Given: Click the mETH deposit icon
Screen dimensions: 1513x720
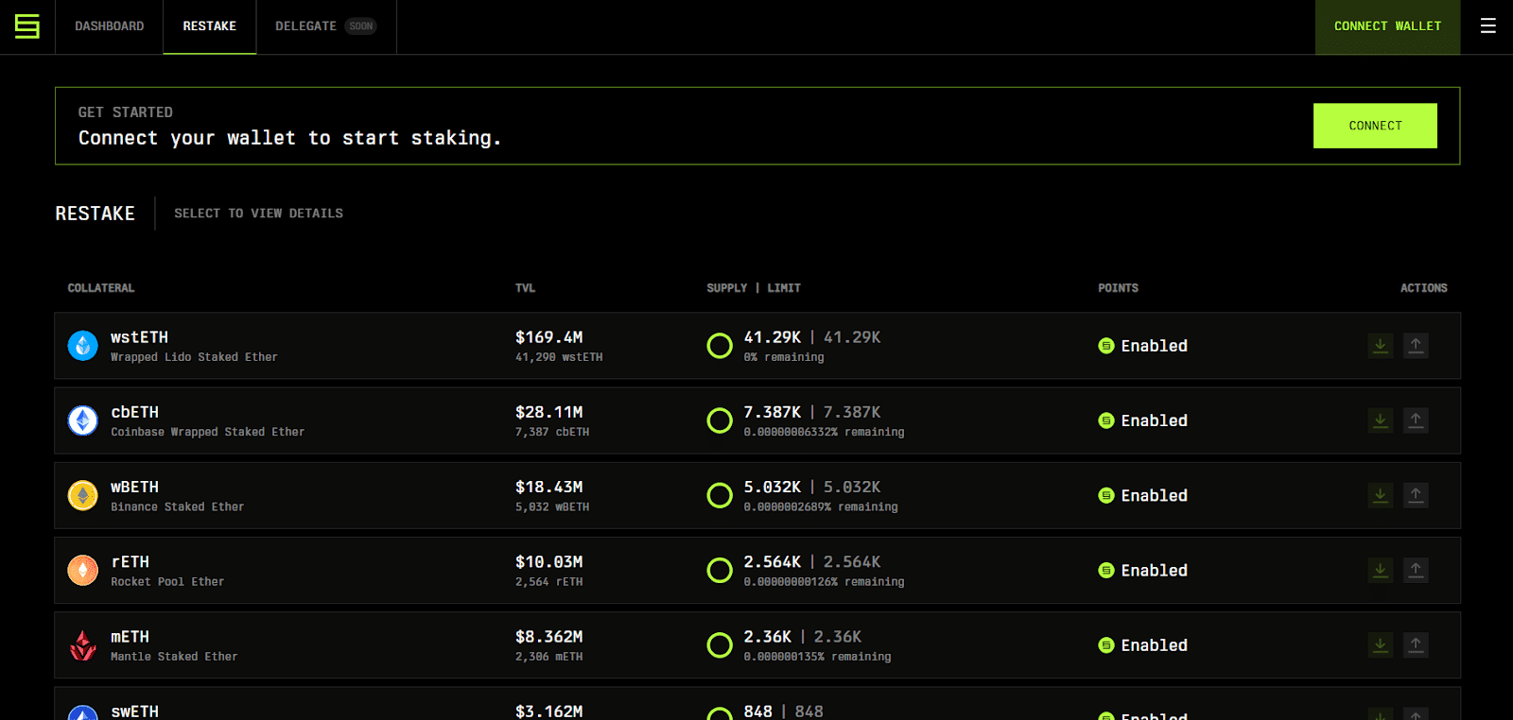Looking at the screenshot, I should tap(1381, 645).
